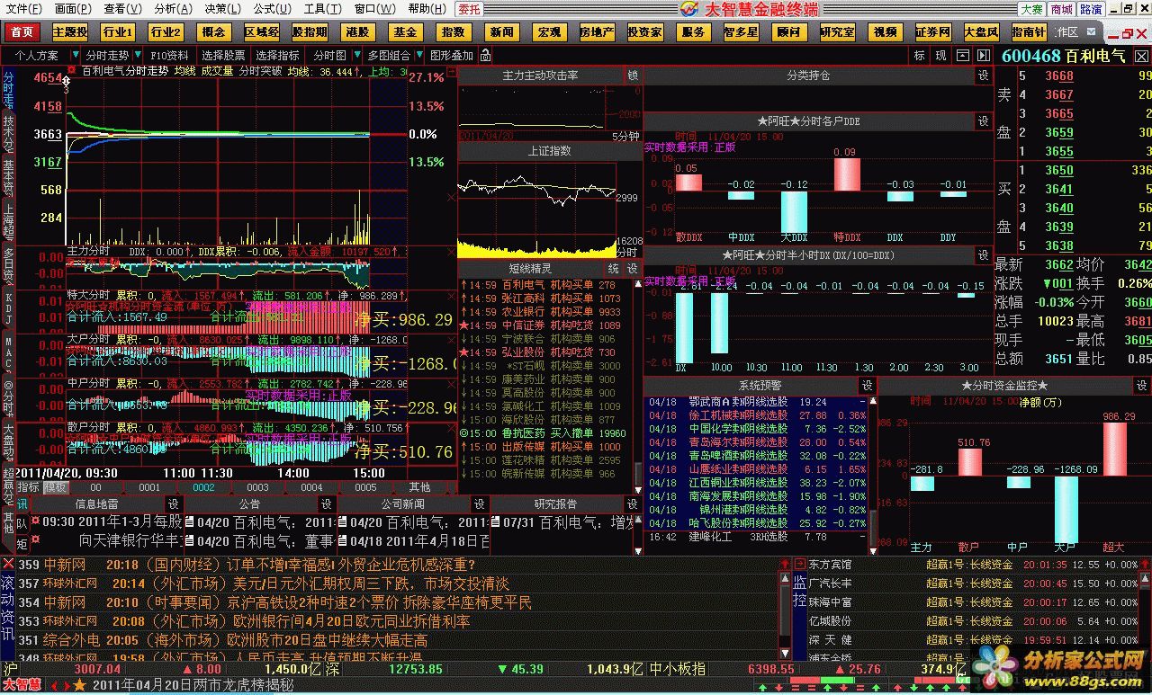Viewport: 1152px width, 695px height.
Task: Select the 讯 side tab in info panel
Action: [22, 503]
